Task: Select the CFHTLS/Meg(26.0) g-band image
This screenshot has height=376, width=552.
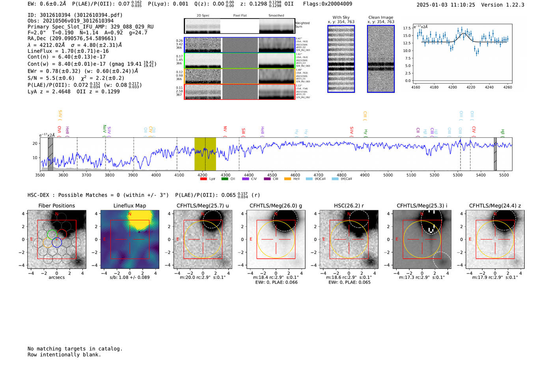Action: [276, 239]
